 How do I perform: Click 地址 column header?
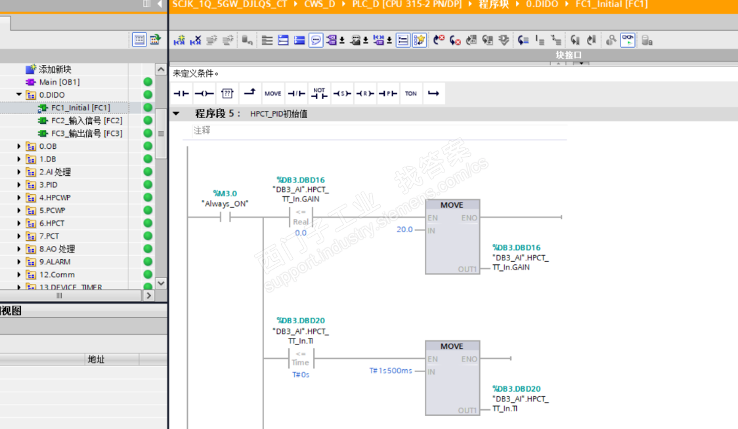point(96,359)
